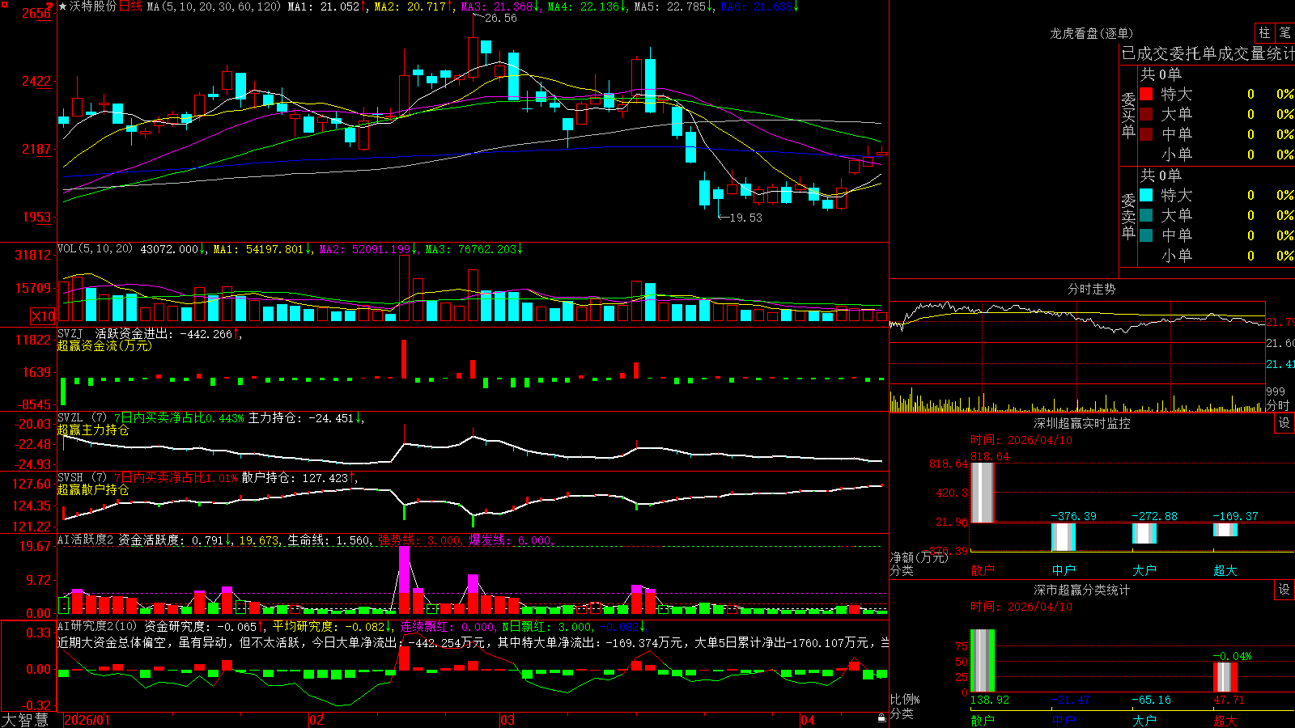1295x728 pixels.
Task: Click the 分时走势 panel title
Action: (1092, 289)
